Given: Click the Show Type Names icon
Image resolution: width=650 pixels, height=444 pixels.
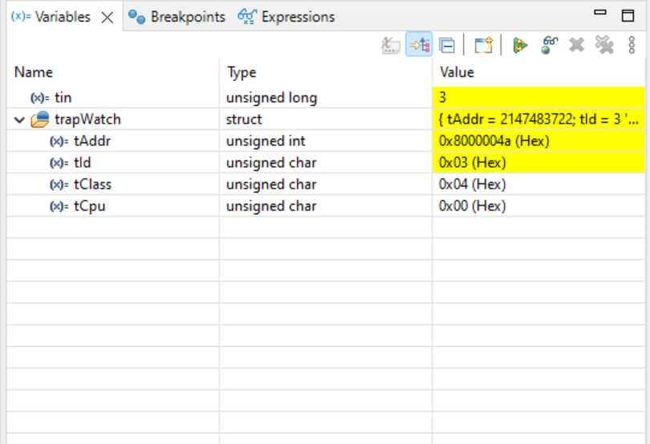Looking at the screenshot, I should (391, 45).
